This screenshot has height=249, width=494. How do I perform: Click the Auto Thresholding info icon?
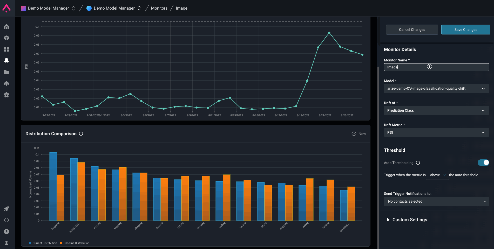click(418, 163)
